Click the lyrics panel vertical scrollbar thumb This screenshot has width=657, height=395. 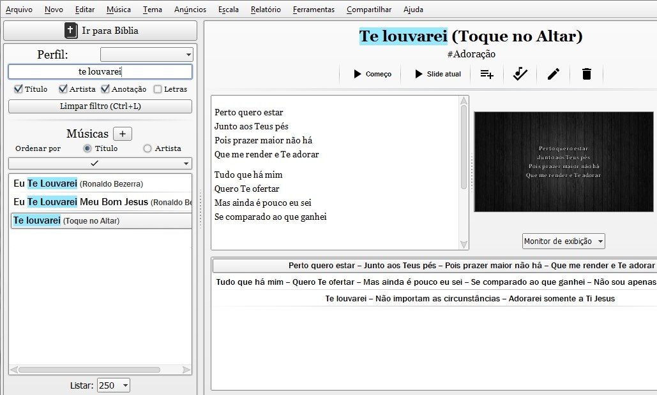(464, 147)
